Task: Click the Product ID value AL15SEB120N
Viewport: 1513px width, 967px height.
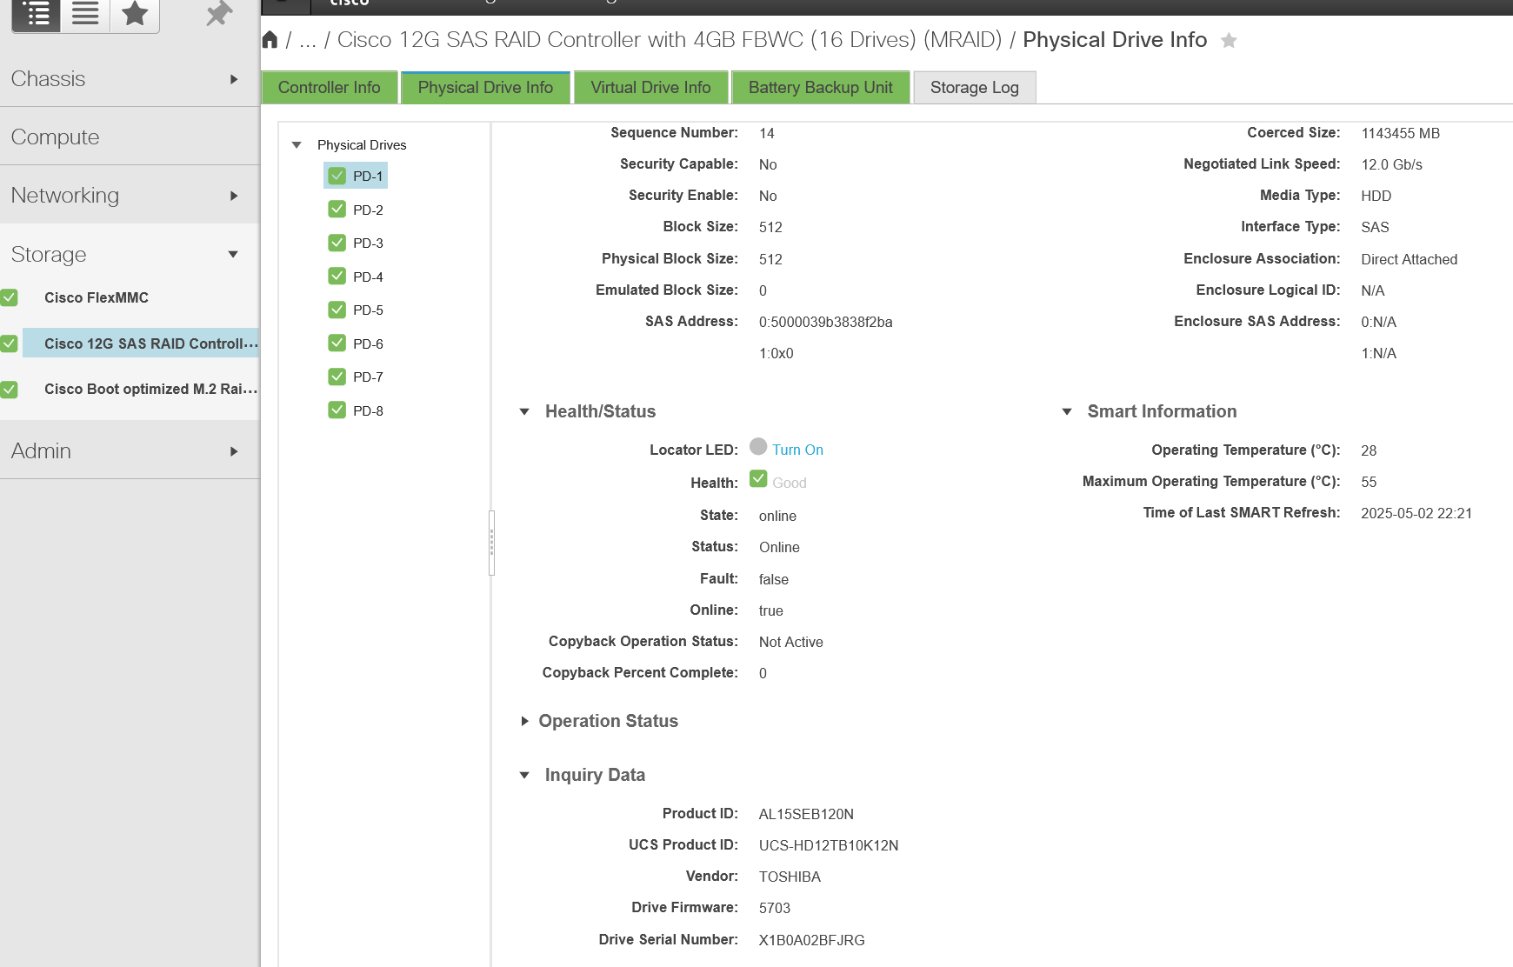Action: 806,814
